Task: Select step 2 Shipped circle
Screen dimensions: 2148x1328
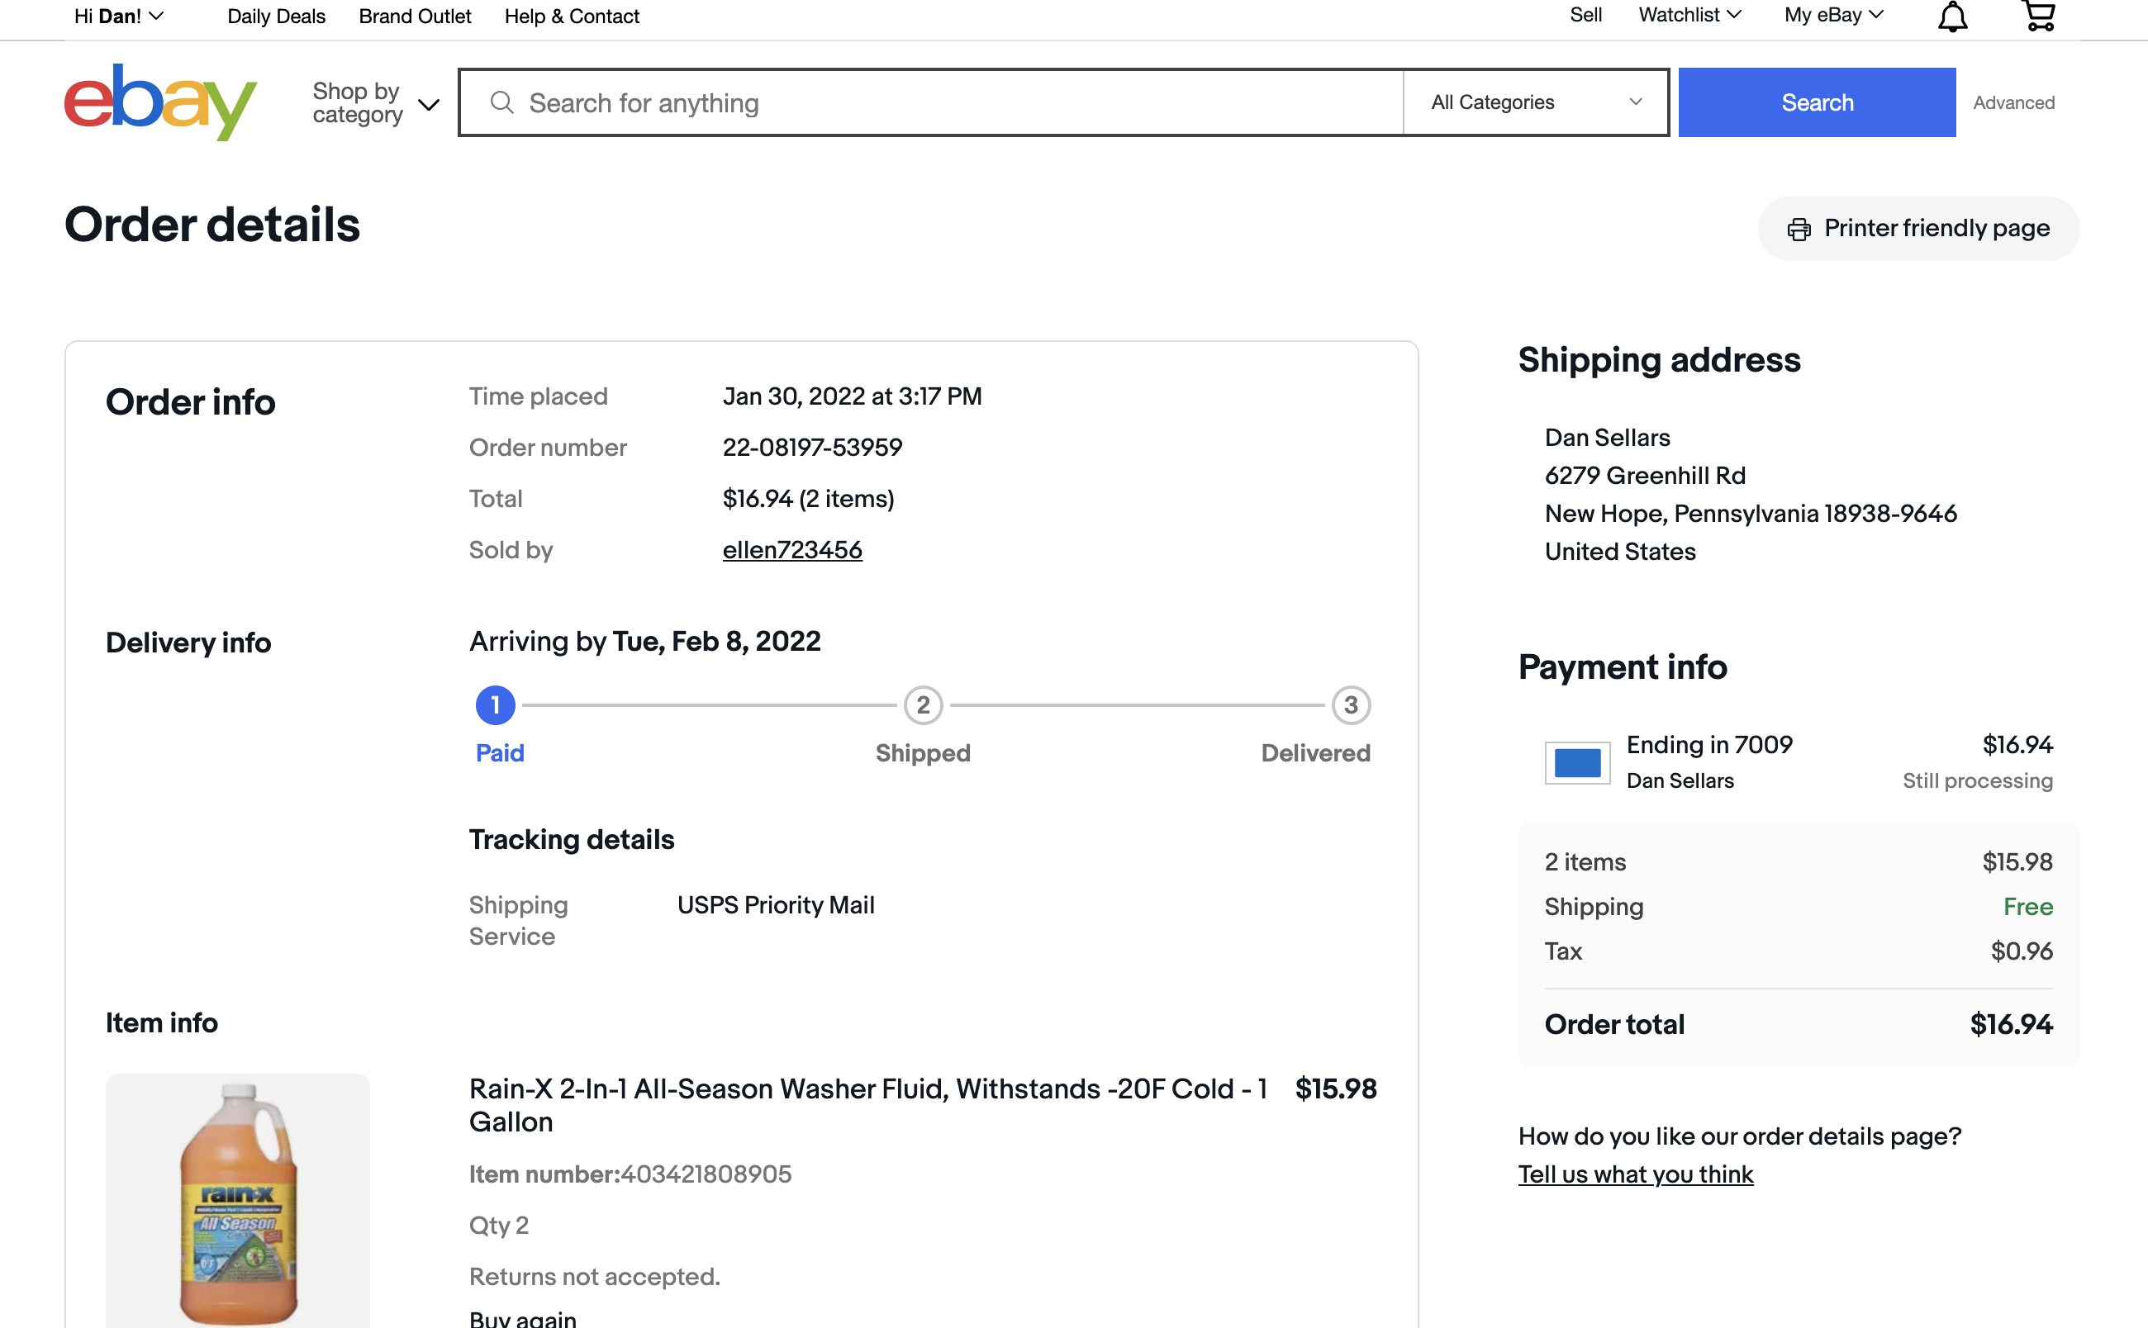Action: 924,705
